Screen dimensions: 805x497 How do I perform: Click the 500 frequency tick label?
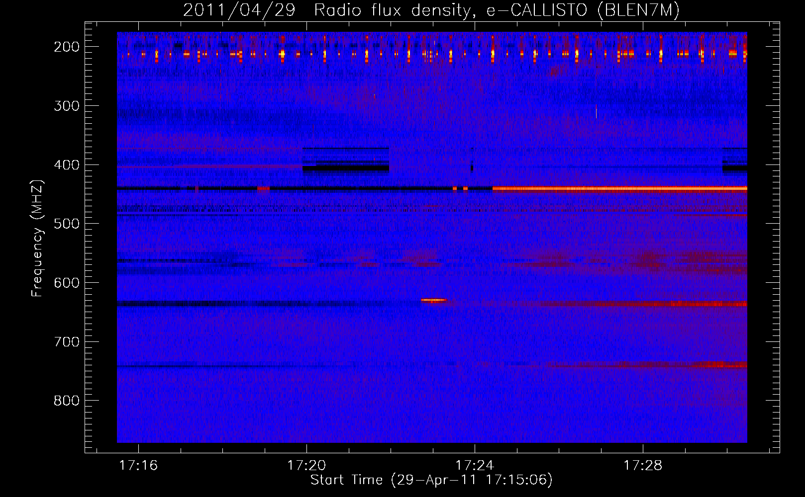[67, 224]
